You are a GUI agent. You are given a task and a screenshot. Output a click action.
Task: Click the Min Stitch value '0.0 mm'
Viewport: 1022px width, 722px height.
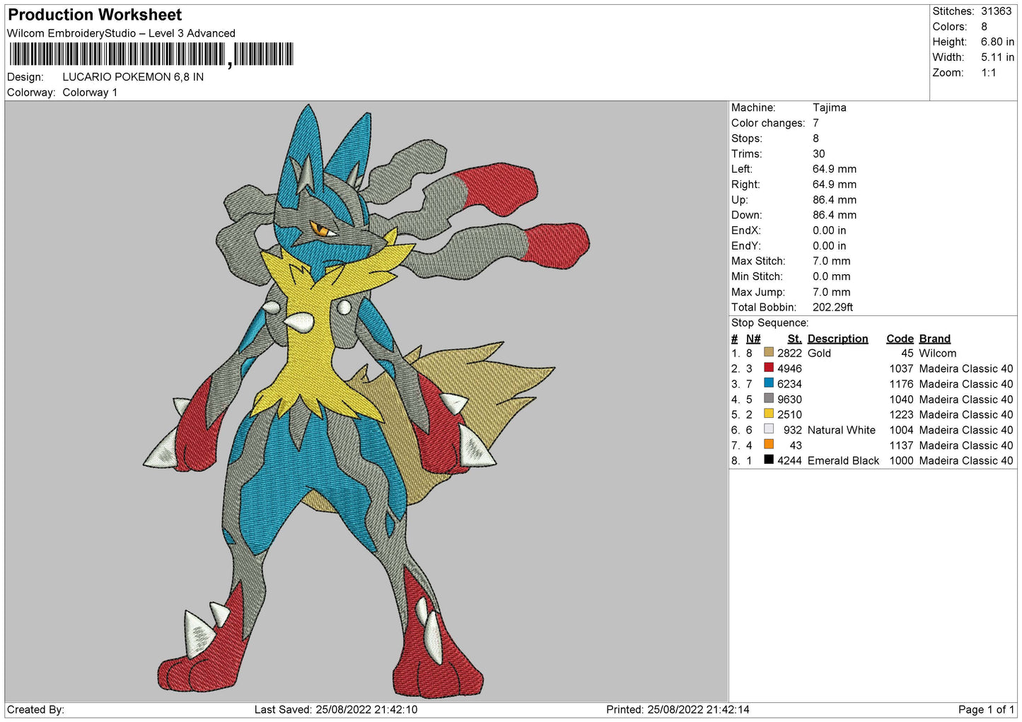pyautogui.click(x=832, y=276)
